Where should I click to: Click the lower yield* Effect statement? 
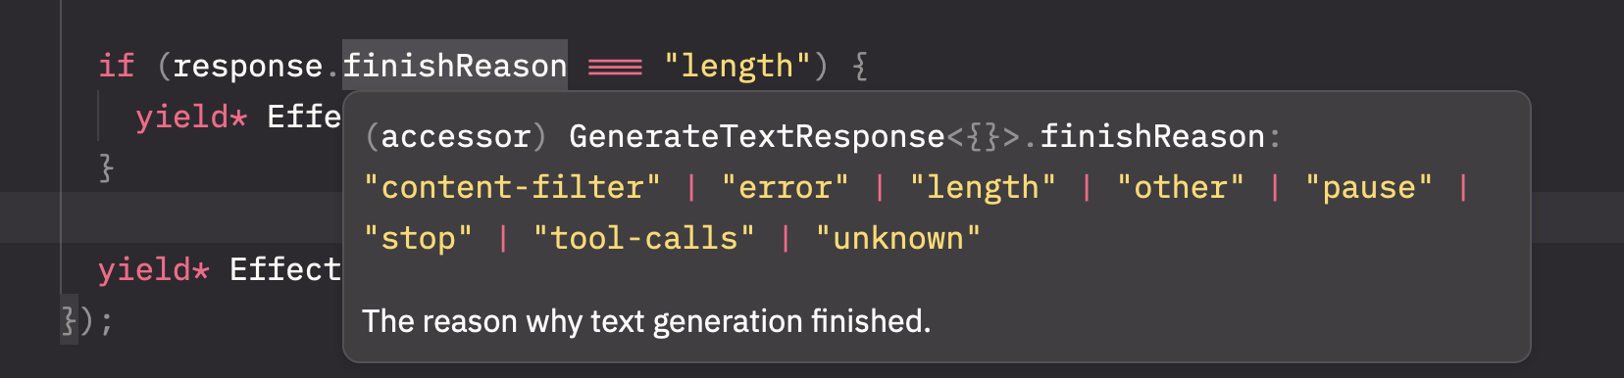[219, 269]
